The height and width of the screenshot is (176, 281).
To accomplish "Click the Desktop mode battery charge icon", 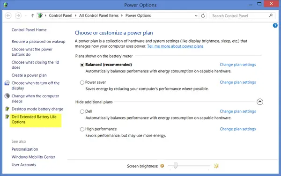I will [x=7, y=109].
